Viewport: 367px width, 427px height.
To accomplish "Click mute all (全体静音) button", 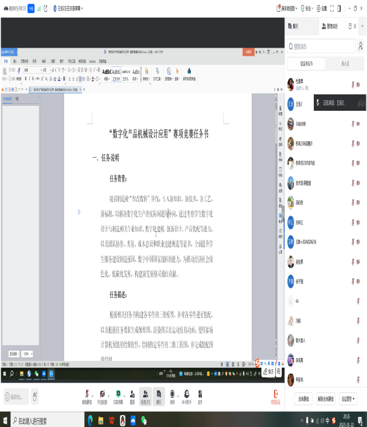I will point(303,399).
